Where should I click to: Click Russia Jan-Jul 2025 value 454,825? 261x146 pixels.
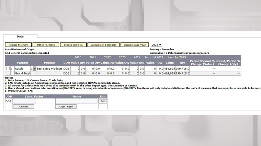tap(169, 69)
